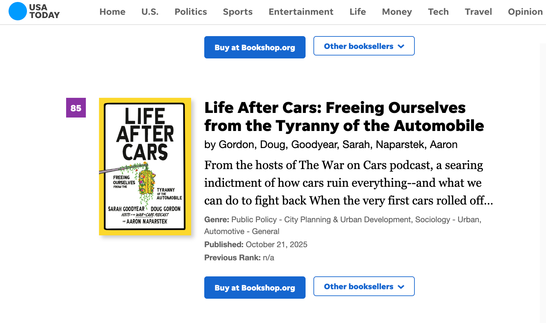The width and height of the screenshot is (546, 323).
Task: Navigate to the Sports section
Action: (238, 12)
